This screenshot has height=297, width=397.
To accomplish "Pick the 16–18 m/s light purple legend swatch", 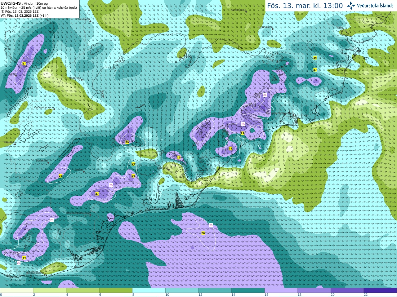I will pyautogui.click(x=281, y=290).
